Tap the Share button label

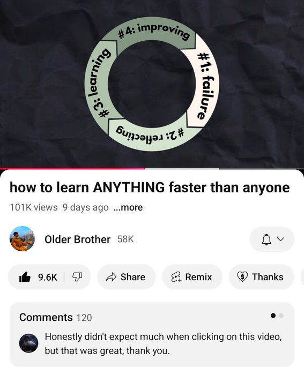tap(133, 277)
